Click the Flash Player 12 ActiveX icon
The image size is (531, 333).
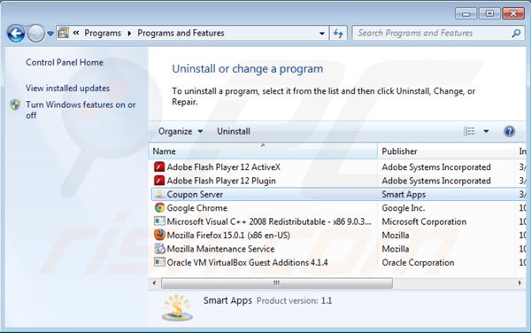[x=159, y=167]
